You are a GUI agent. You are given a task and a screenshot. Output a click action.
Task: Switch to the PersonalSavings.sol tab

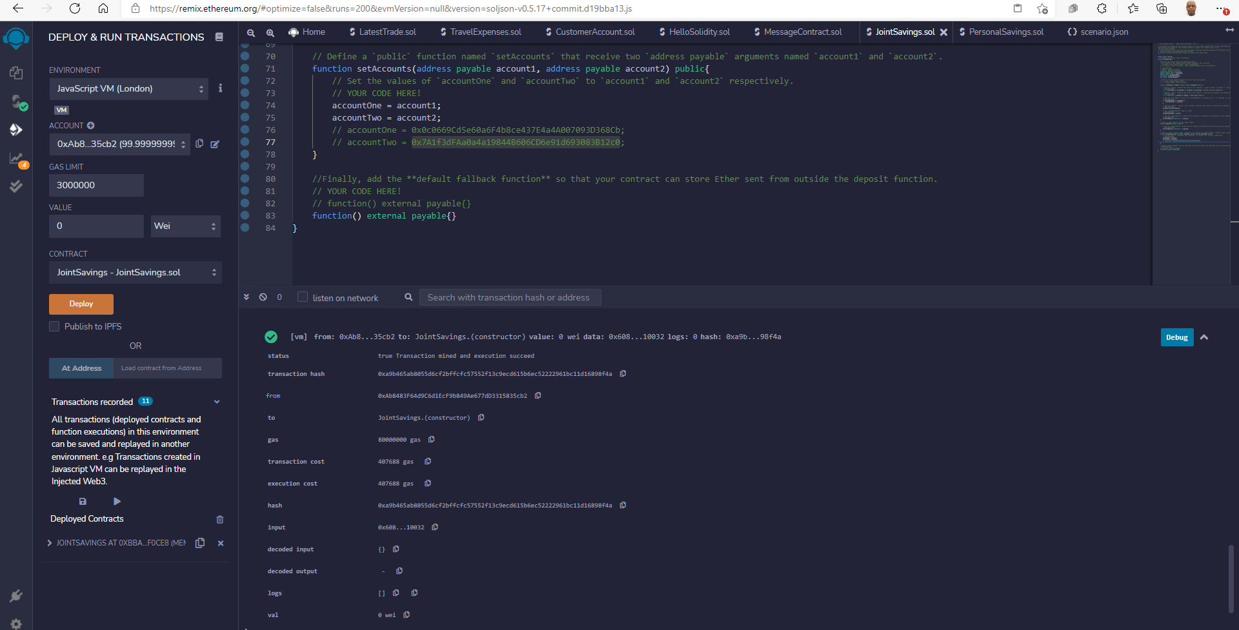click(x=1002, y=32)
